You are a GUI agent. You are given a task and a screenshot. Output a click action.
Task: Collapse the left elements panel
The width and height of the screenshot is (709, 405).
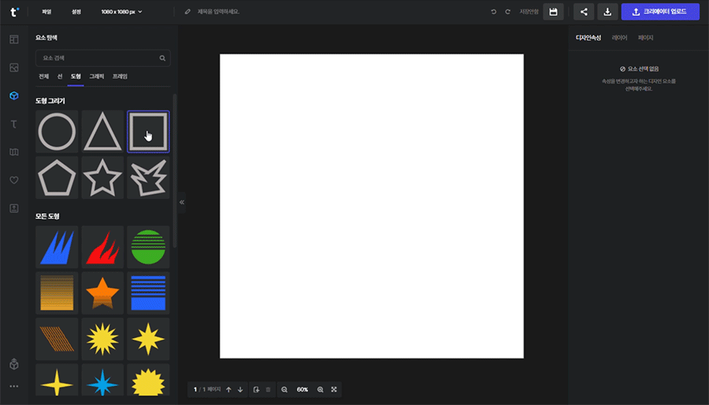(x=182, y=202)
